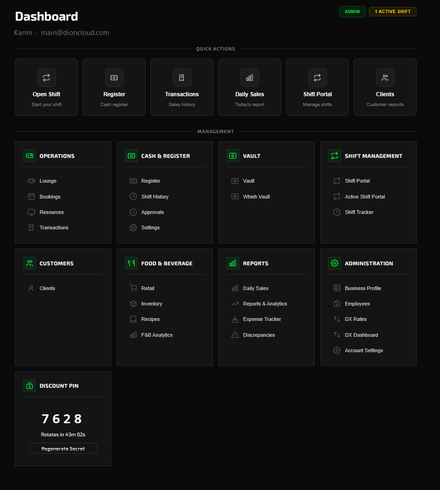Viewport: 440px width, 490px height.
Task: Open Whish Vault
Action: (x=256, y=197)
